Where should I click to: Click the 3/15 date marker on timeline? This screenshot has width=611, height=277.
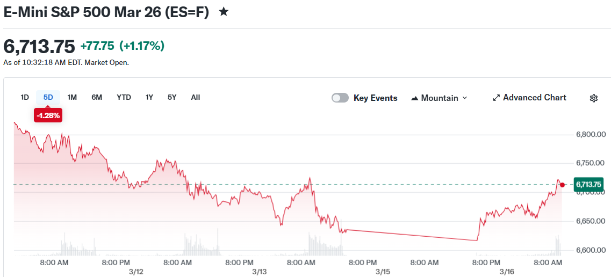[383, 272]
